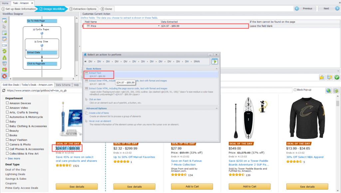
Task: Go back in the dialog breadcrumb with «
Action: (x=86, y=62)
